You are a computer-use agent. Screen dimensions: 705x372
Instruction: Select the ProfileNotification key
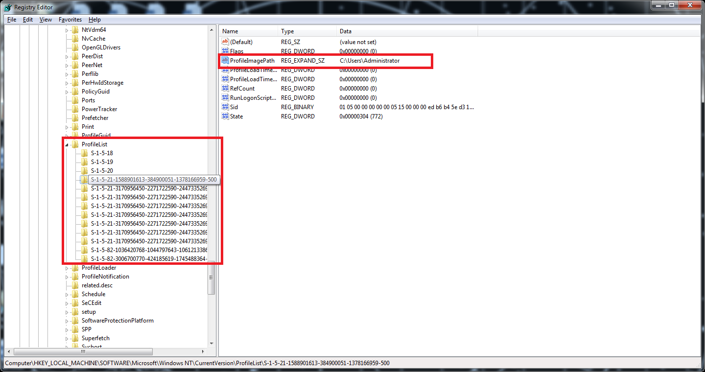(x=105, y=277)
